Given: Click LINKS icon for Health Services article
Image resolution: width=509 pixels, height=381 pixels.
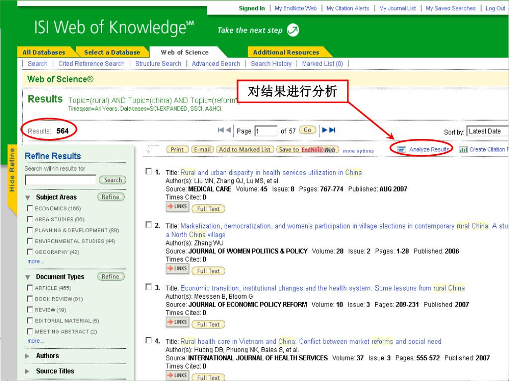Looking at the screenshot, I should 177,376.
